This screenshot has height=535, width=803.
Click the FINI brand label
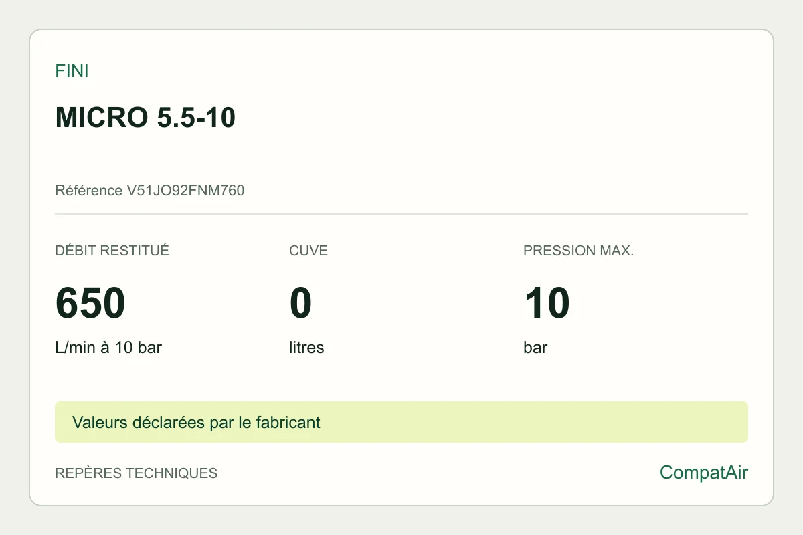point(72,71)
